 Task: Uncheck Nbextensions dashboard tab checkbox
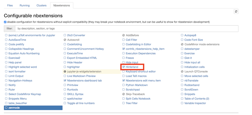(65, 81)
